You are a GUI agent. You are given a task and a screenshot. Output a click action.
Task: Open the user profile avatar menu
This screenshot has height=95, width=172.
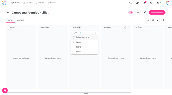pyautogui.click(x=167, y=3)
